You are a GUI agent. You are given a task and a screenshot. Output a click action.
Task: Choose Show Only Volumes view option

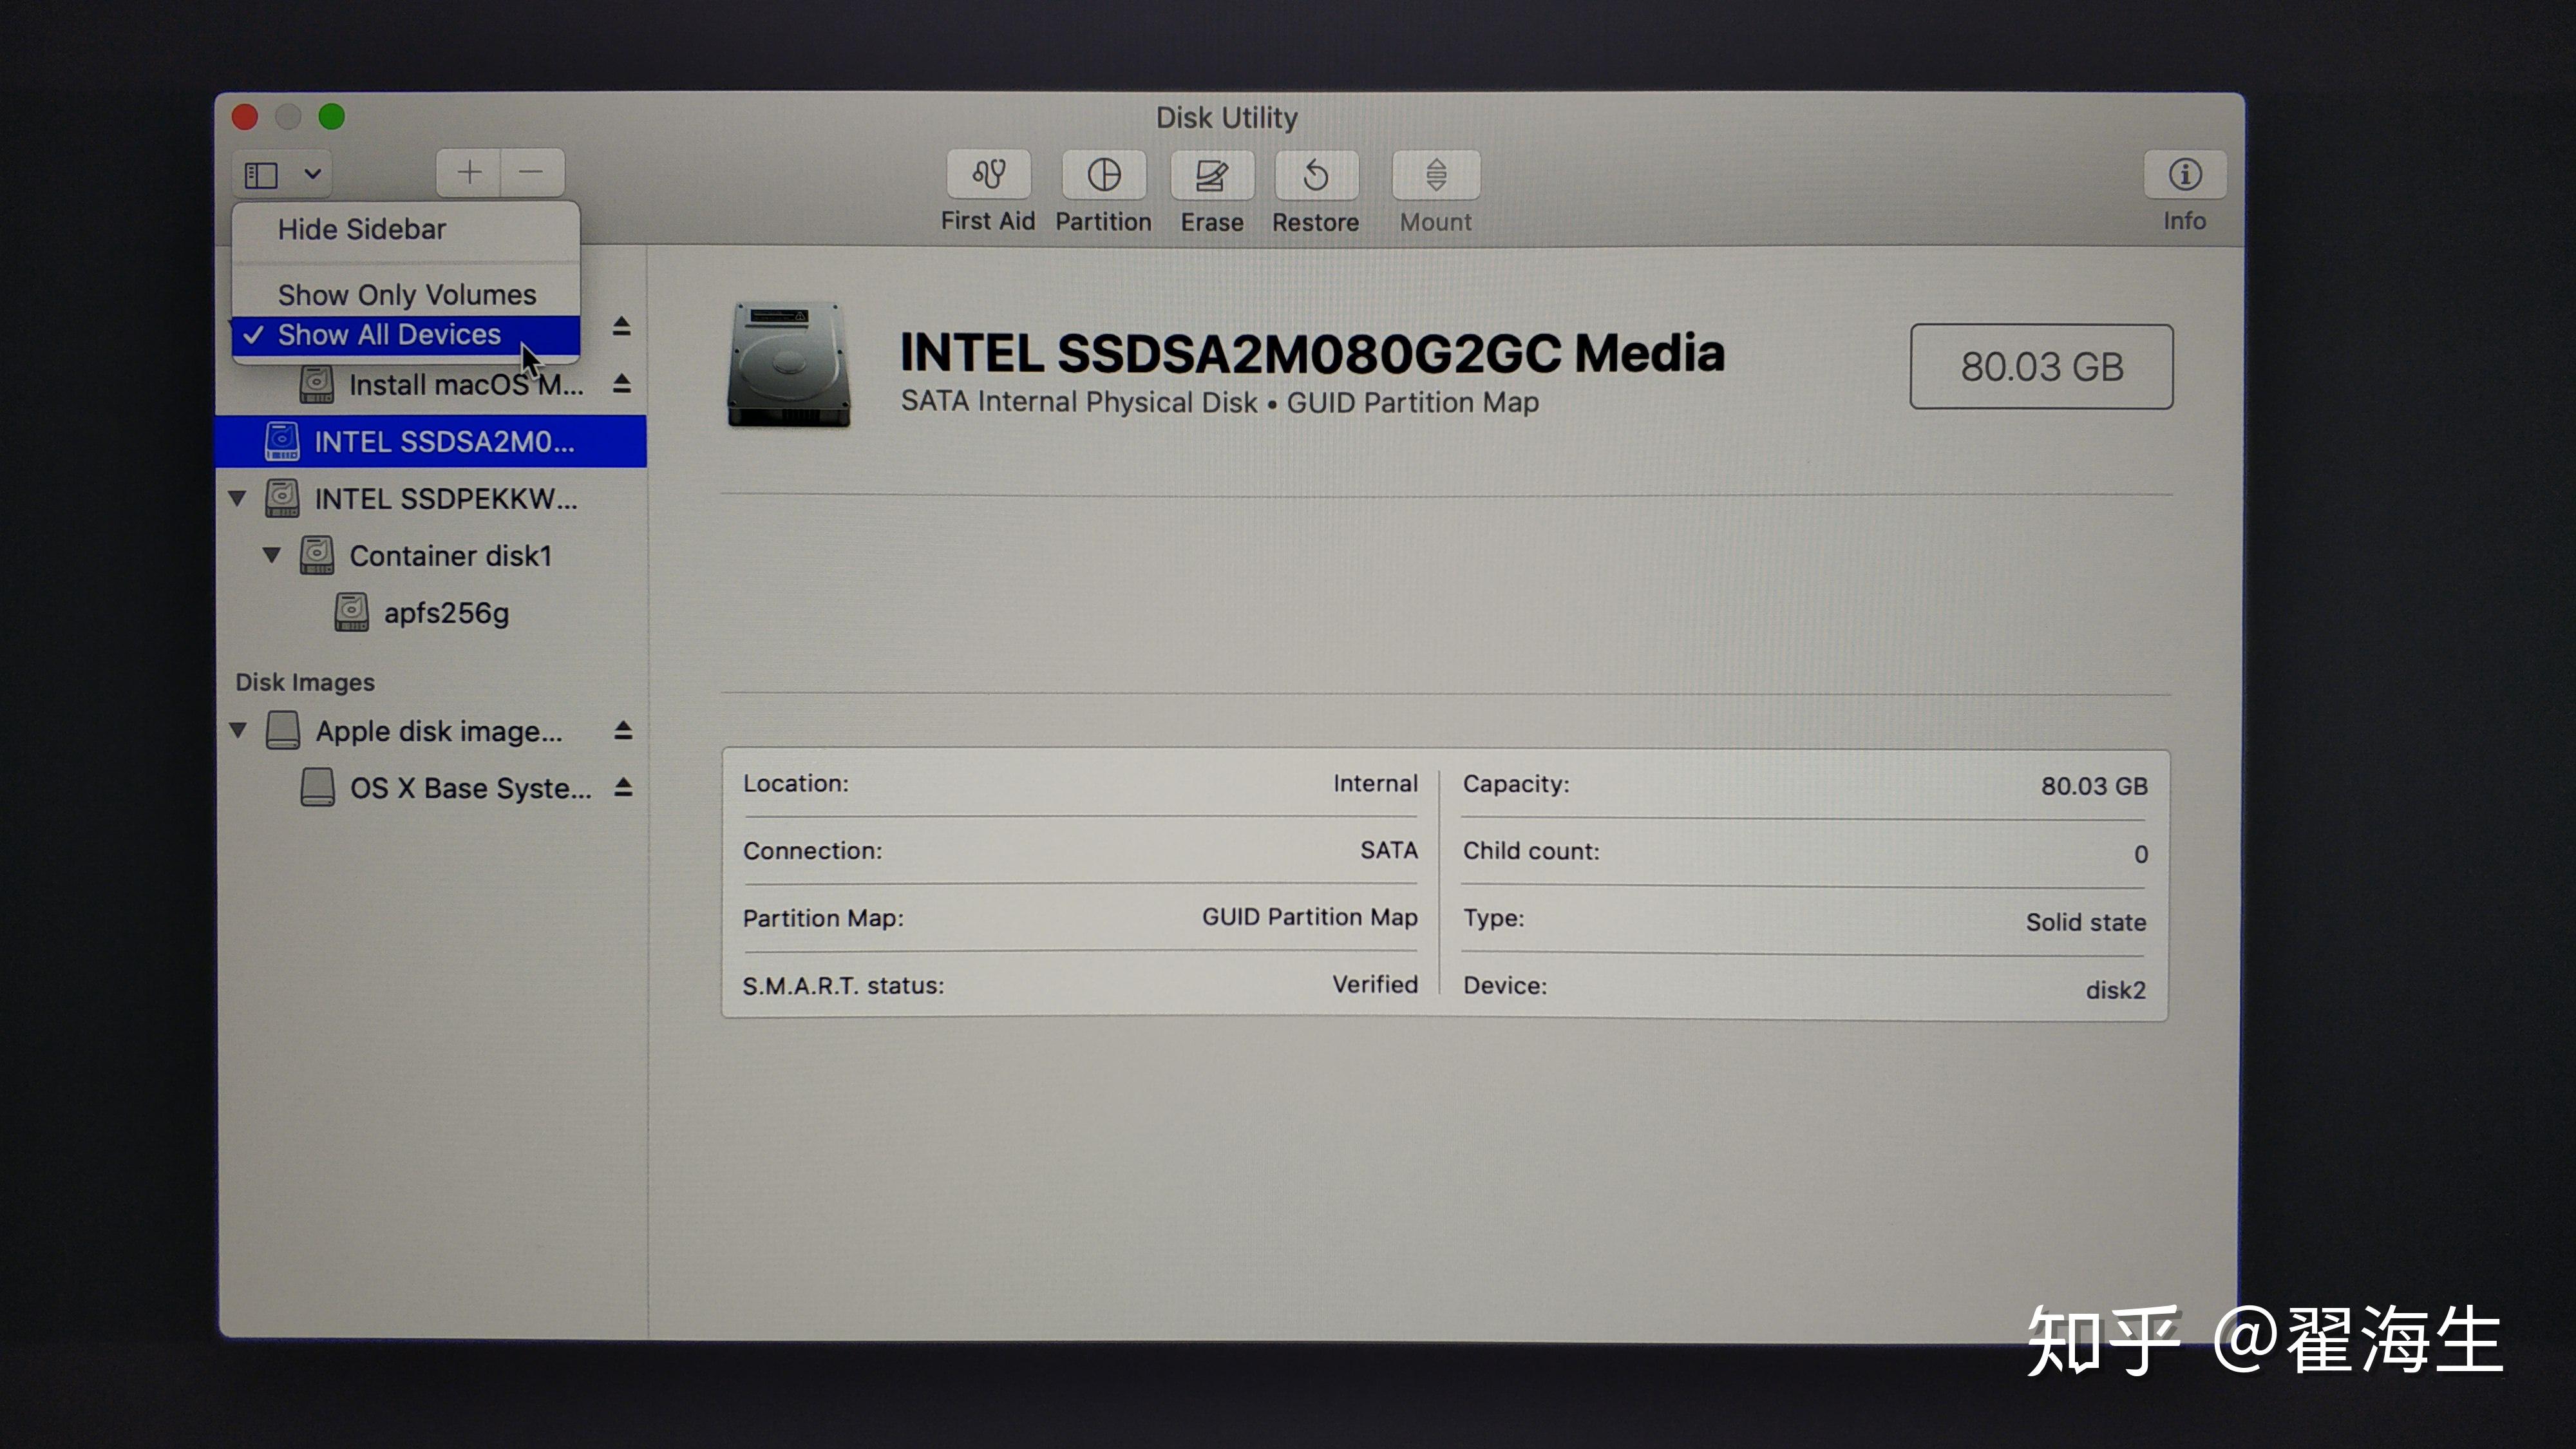[x=406, y=295]
